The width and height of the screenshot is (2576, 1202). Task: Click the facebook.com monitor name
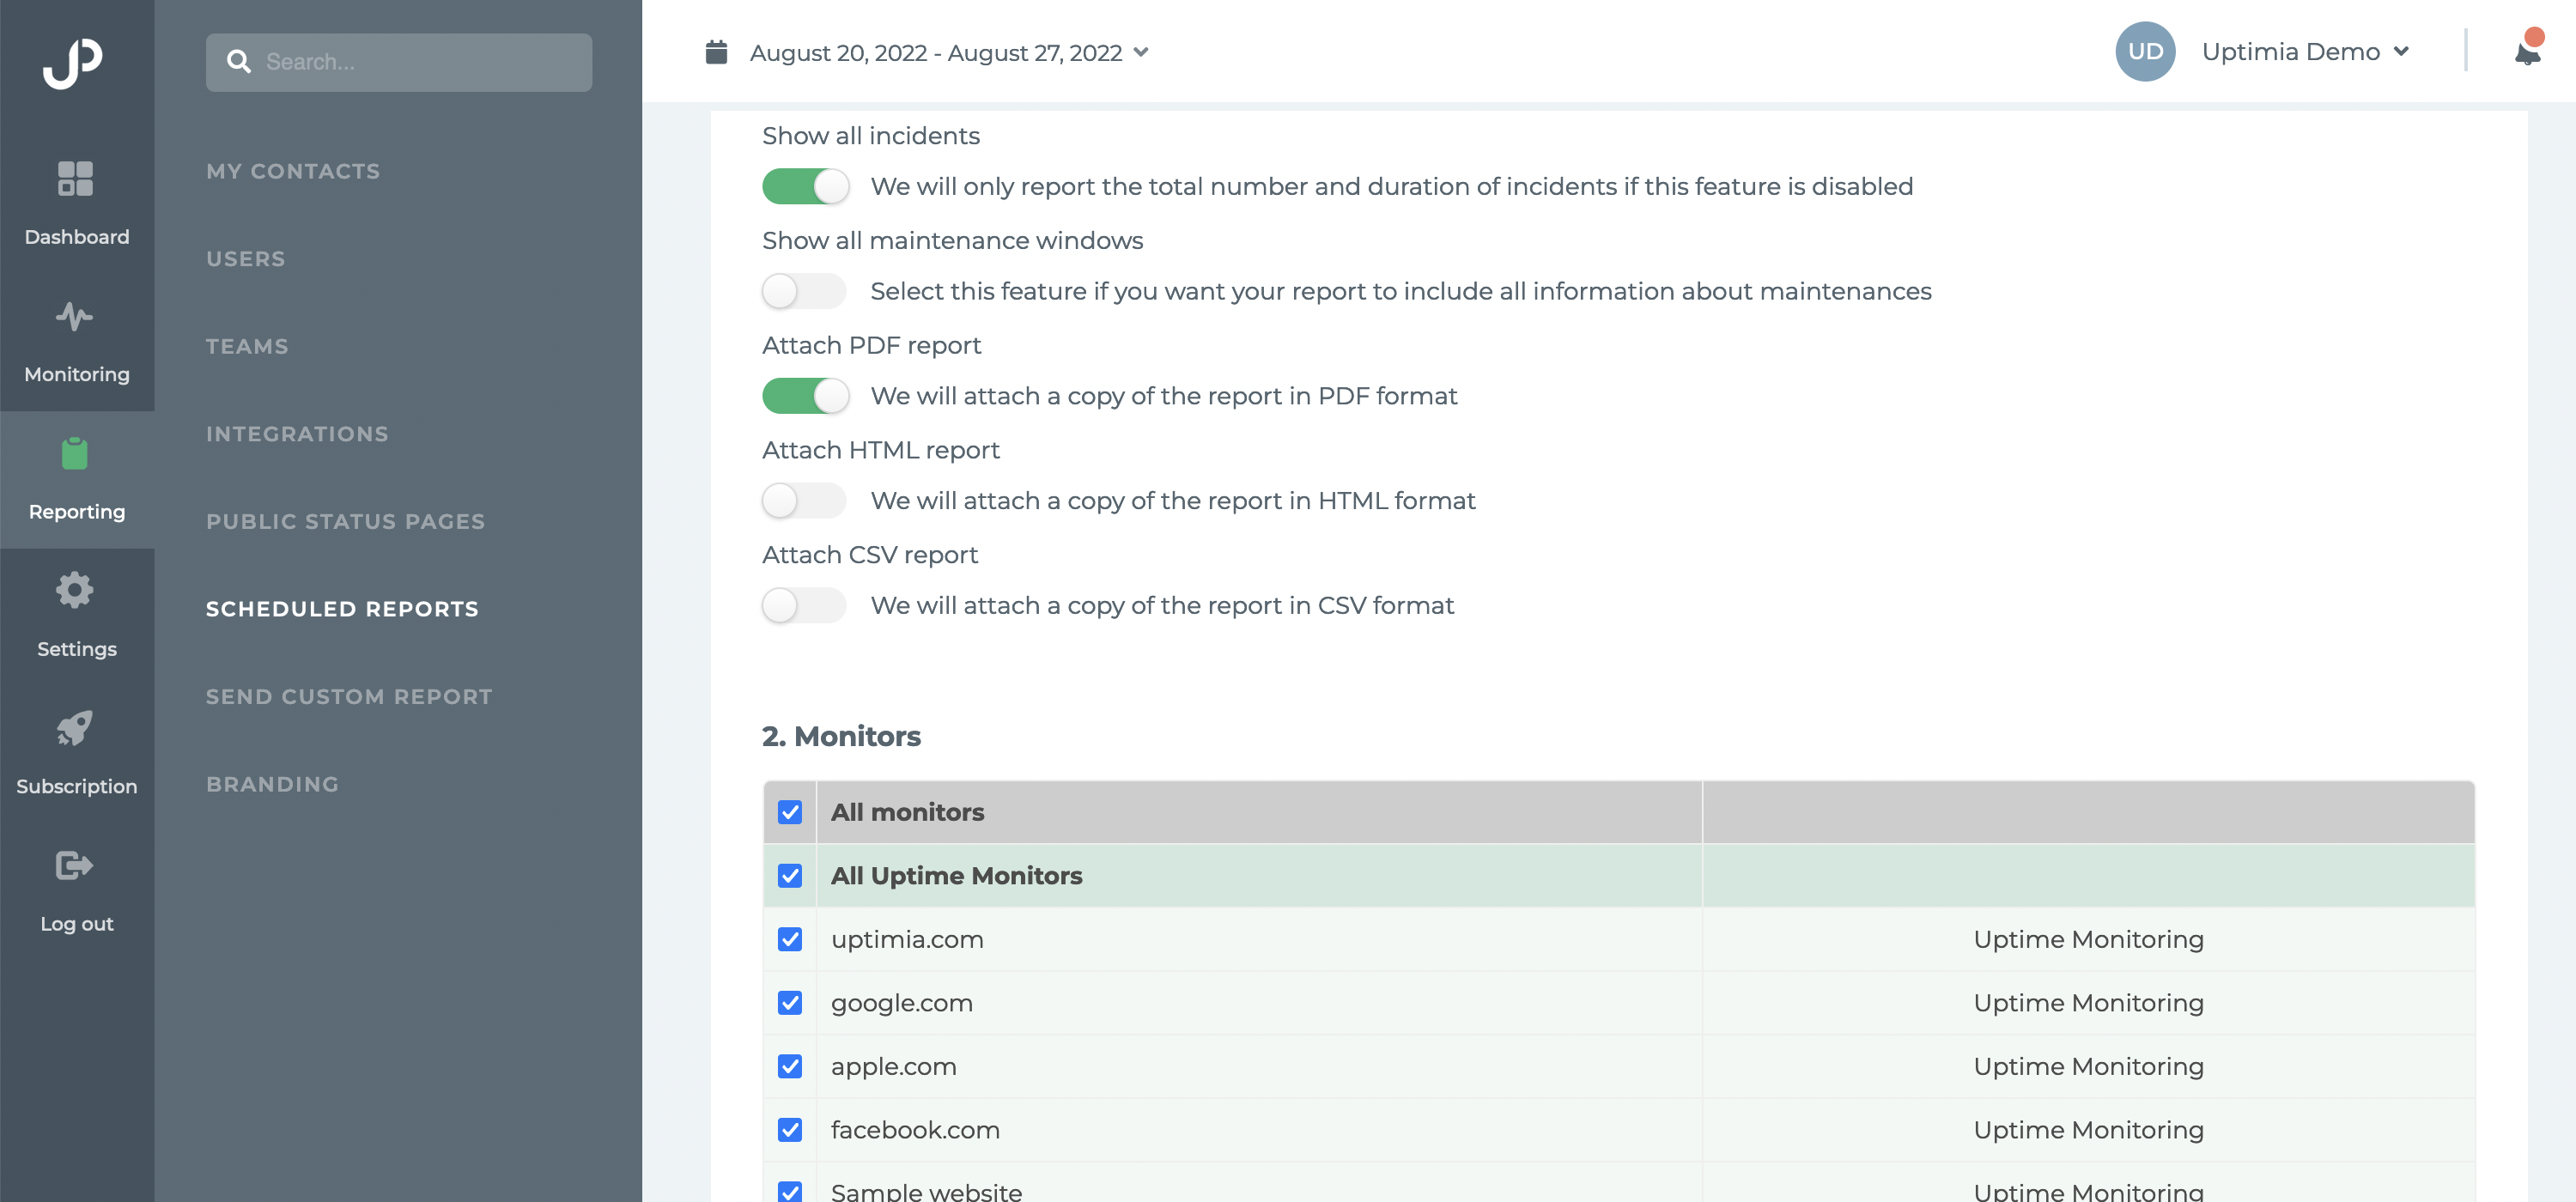point(915,1130)
